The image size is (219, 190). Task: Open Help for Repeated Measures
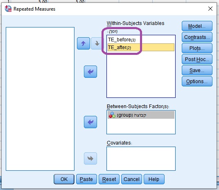(x=154, y=179)
